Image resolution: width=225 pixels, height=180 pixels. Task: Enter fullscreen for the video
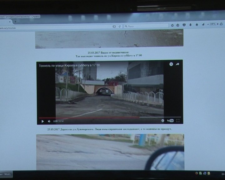coord(178,121)
